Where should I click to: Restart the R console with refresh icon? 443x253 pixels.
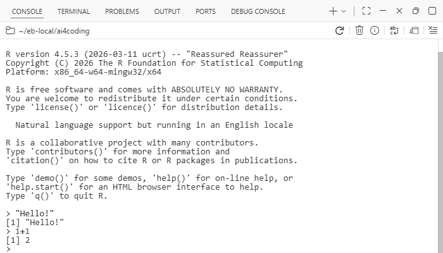(x=339, y=30)
